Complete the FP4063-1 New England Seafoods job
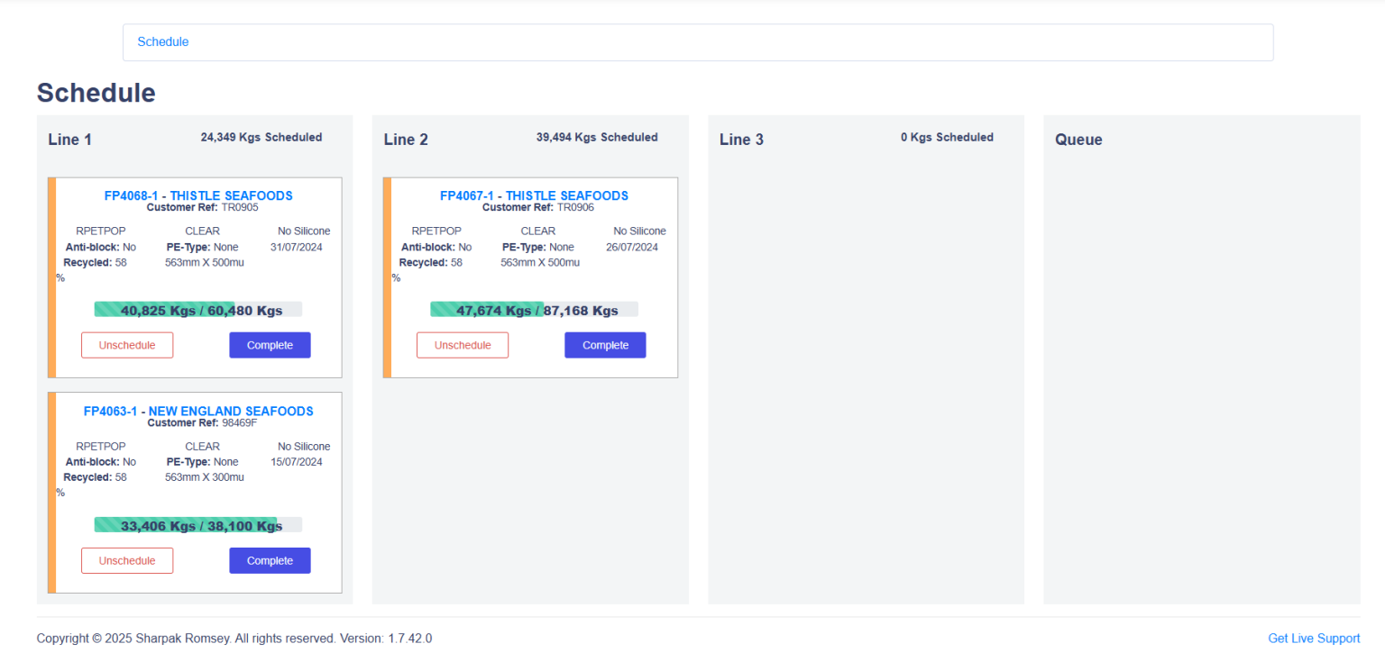This screenshot has height=671, width=1385. [x=270, y=560]
